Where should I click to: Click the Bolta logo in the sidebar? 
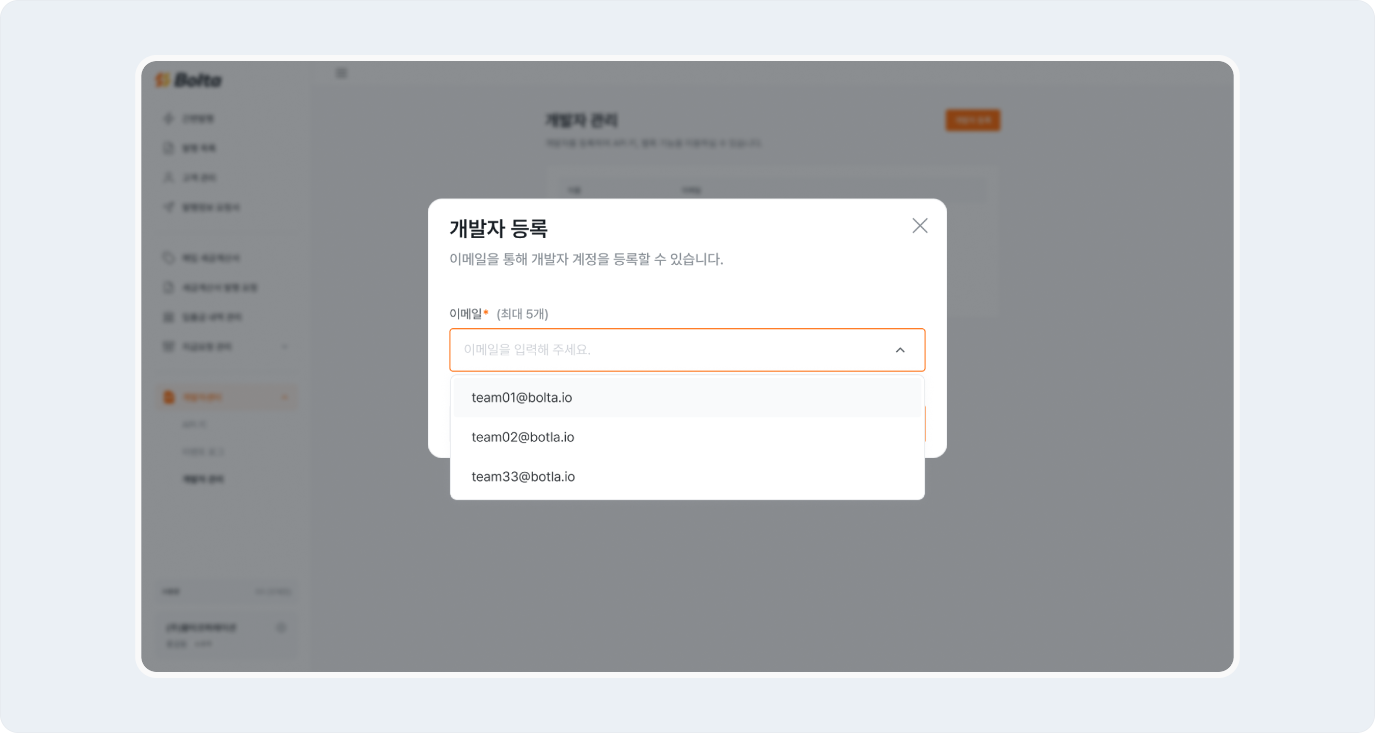point(188,80)
